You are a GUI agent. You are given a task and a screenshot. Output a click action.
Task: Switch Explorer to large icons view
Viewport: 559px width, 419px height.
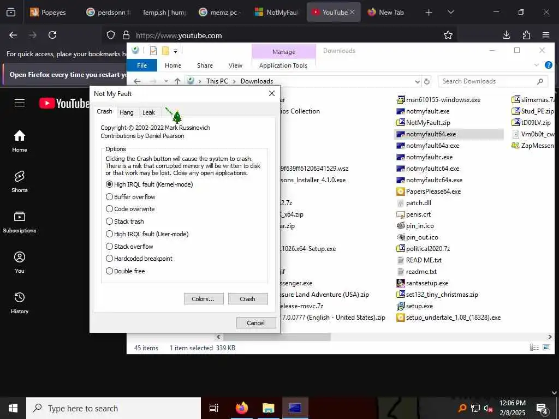point(546,348)
